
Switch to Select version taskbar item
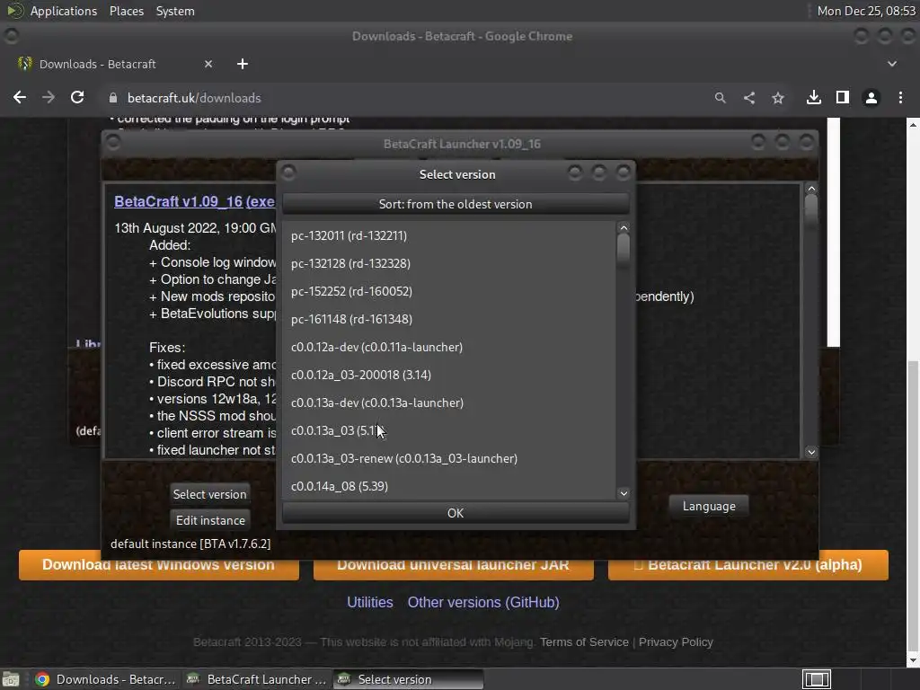[409, 679]
